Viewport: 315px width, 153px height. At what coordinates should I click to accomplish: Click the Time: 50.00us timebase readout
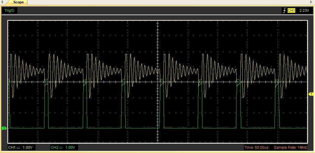tap(256, 148)
